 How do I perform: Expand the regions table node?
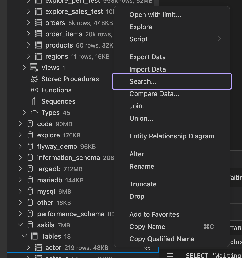point(28,56)
